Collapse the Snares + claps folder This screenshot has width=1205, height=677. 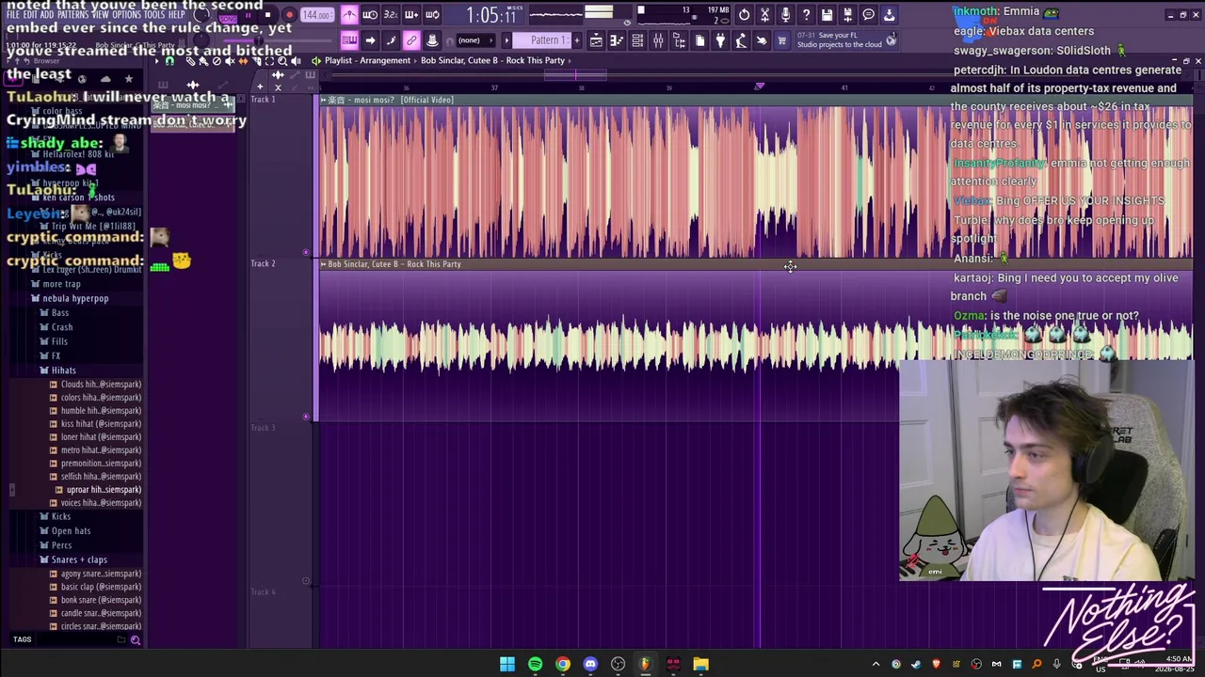[79, 559]
